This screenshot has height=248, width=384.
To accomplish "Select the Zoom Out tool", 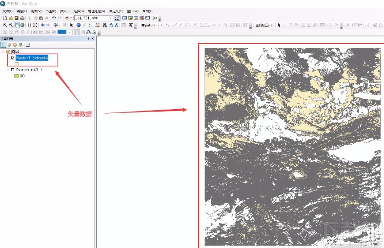I will point(11,25).
